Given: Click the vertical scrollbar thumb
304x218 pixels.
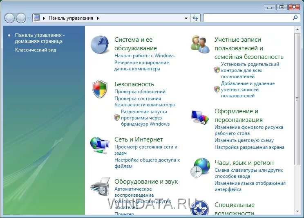Looking at the screenshot, I should [x=297, y=99].
